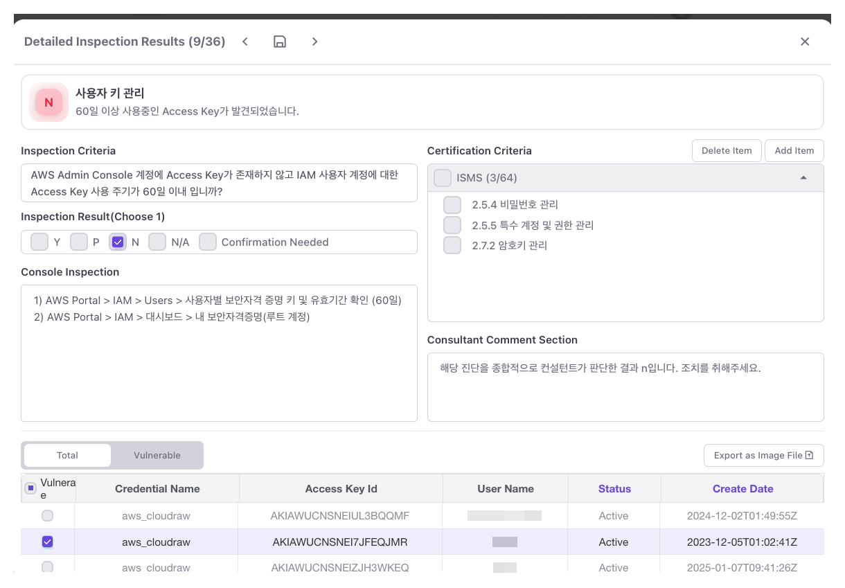The image size is (845, 588).
Task: Select the P inspection result checkbox
Action: (x=79, y=242)
